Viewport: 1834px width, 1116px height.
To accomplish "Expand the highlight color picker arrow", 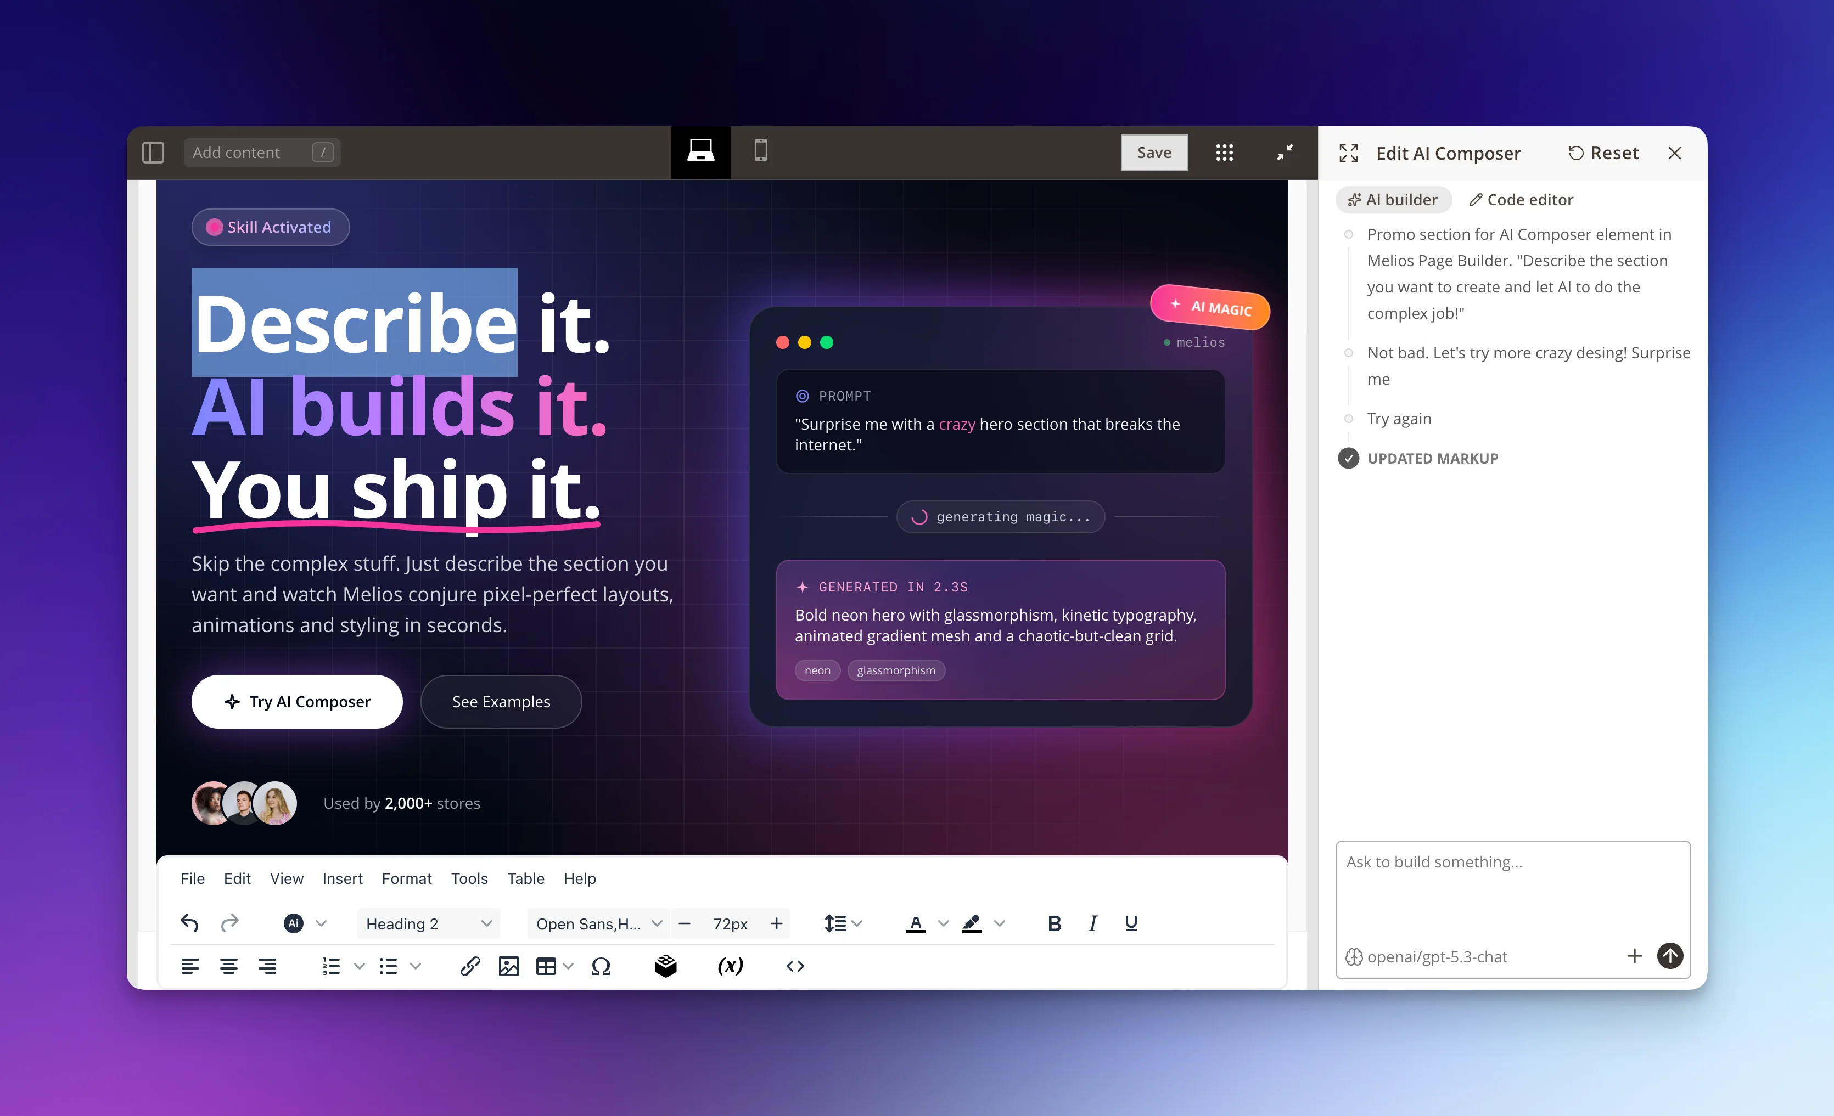I will pos(1000,923).
